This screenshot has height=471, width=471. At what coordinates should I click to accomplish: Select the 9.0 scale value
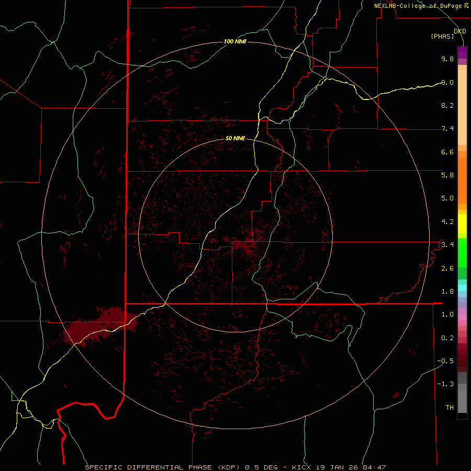click(447, 82)
